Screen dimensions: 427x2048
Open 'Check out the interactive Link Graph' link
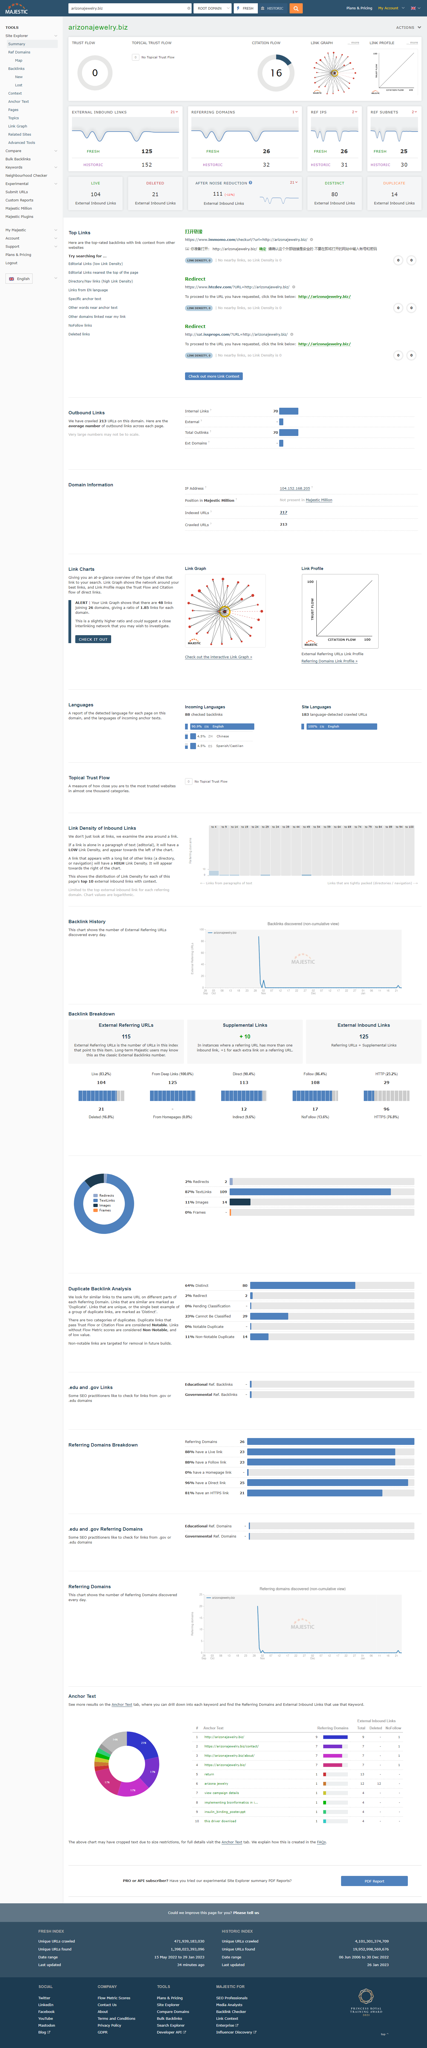point(218,657)
